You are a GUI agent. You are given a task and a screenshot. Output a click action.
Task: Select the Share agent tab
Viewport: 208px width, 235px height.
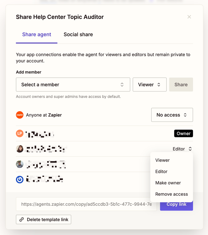coord(36,35)
